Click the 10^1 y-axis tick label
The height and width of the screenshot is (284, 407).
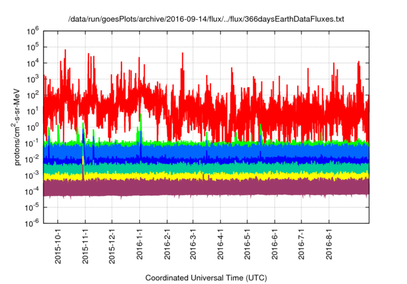click(32, 111)
